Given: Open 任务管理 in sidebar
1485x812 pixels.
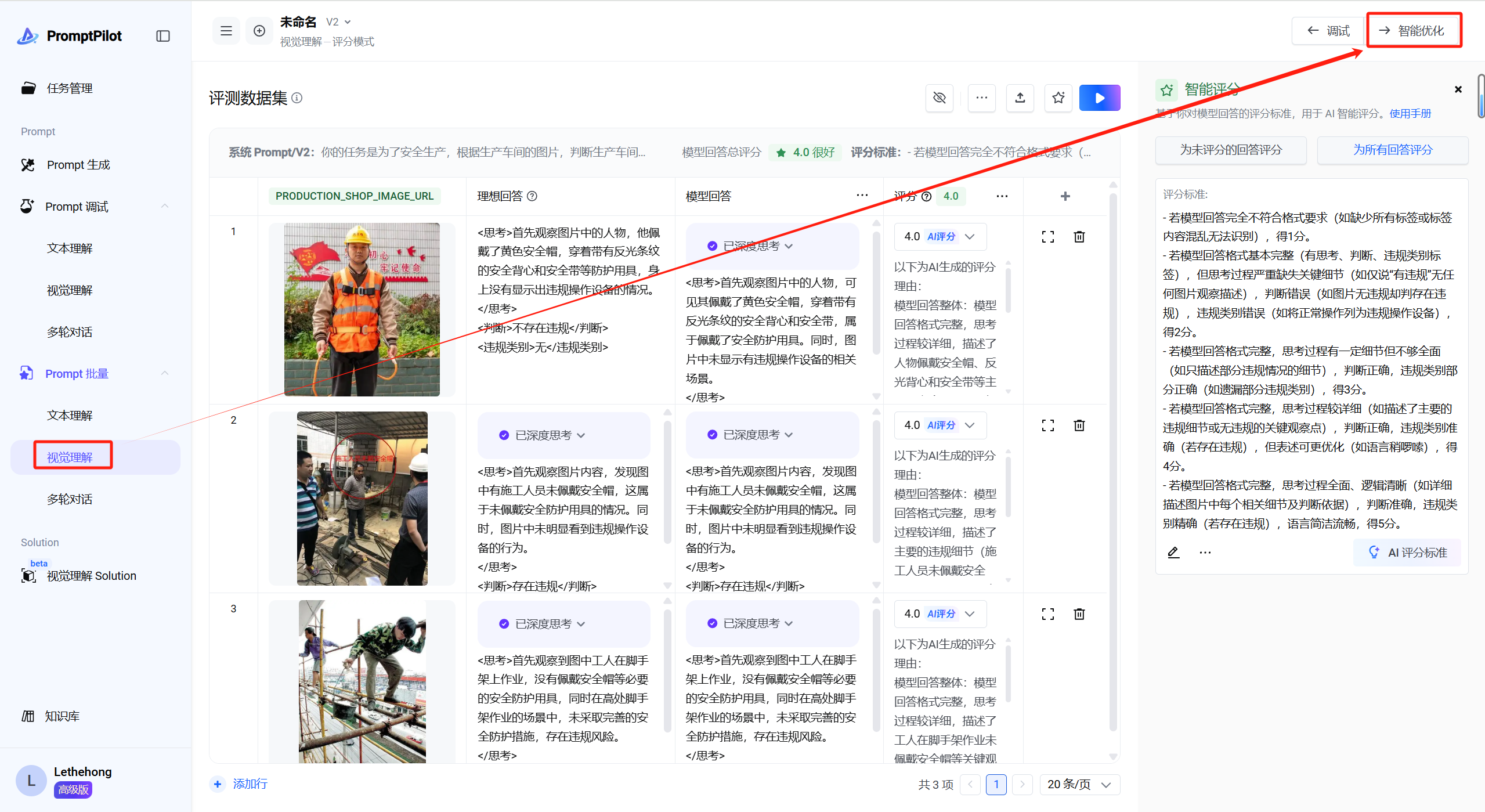Looking at the screenshot, I should (70, 88).
